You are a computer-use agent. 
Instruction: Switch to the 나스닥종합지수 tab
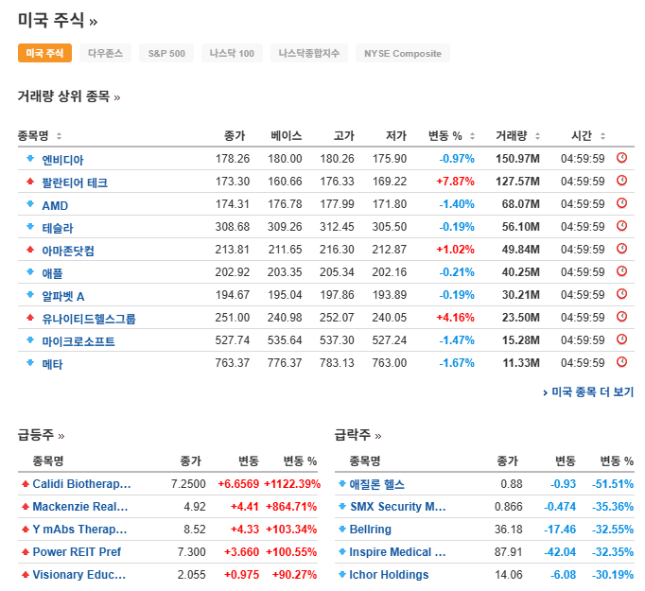309,53
